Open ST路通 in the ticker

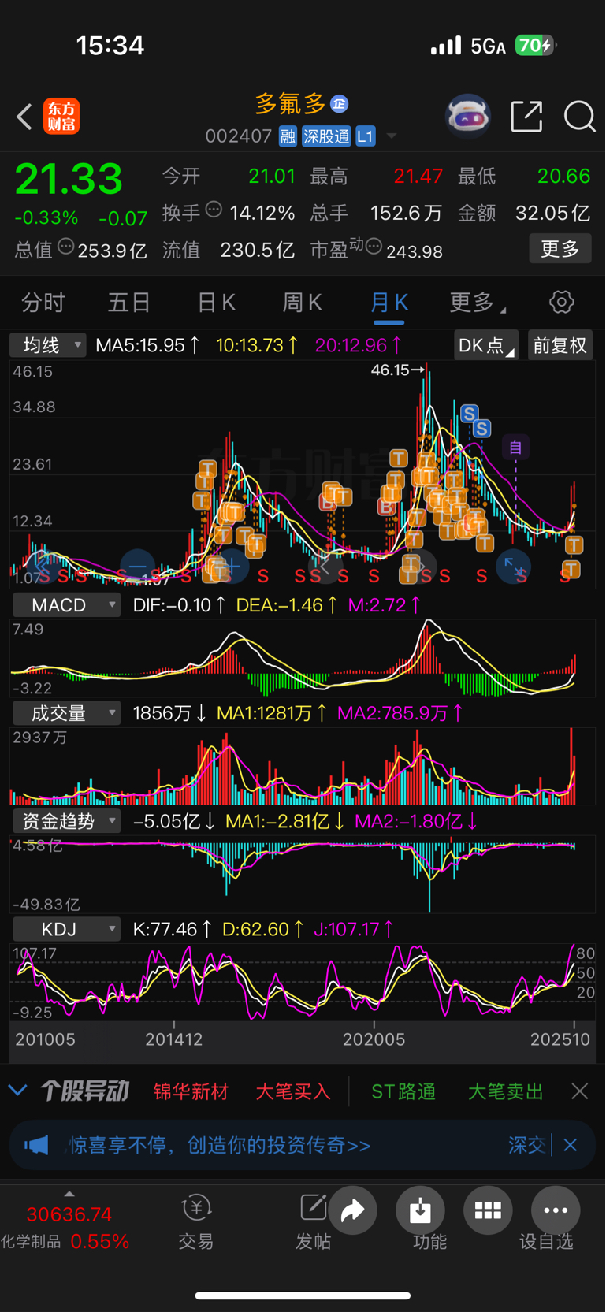tap(403, 1091)
